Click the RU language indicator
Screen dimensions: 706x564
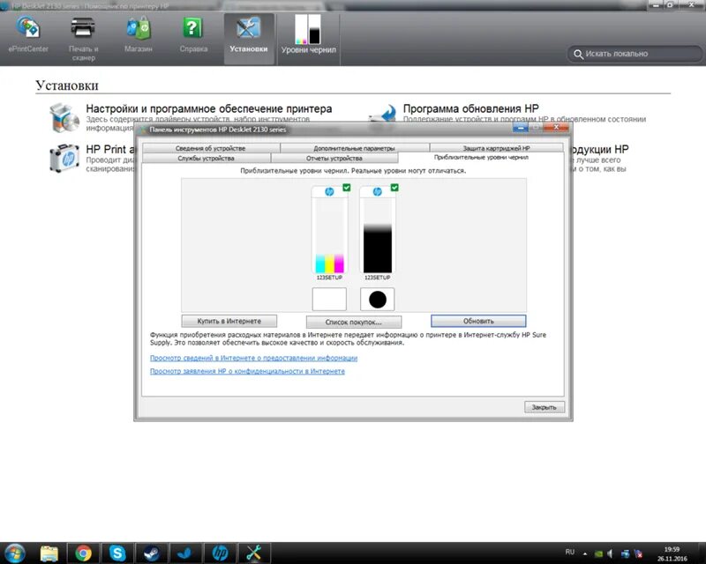(569, 552)
